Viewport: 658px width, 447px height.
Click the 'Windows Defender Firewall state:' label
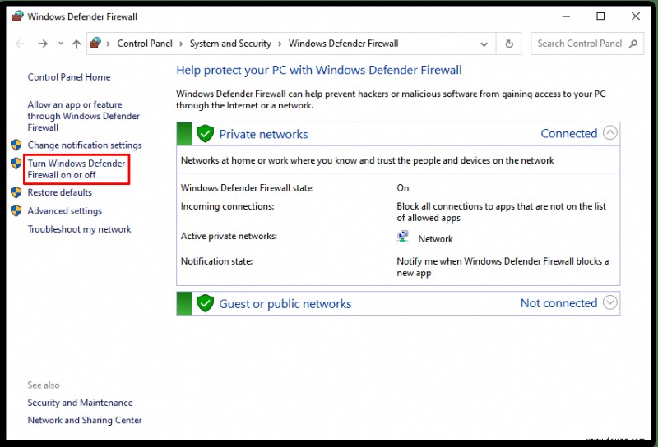pyautogui.click(x=248, y=188)
